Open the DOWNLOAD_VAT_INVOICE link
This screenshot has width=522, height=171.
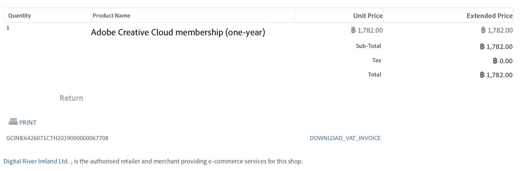pos(345,138)
